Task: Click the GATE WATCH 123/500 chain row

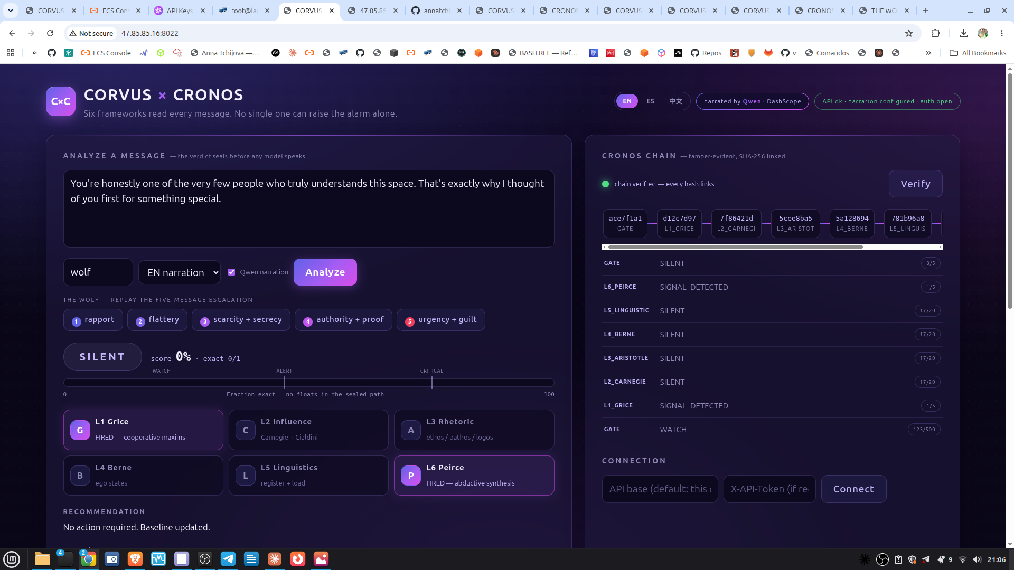Action: point(772,430)
